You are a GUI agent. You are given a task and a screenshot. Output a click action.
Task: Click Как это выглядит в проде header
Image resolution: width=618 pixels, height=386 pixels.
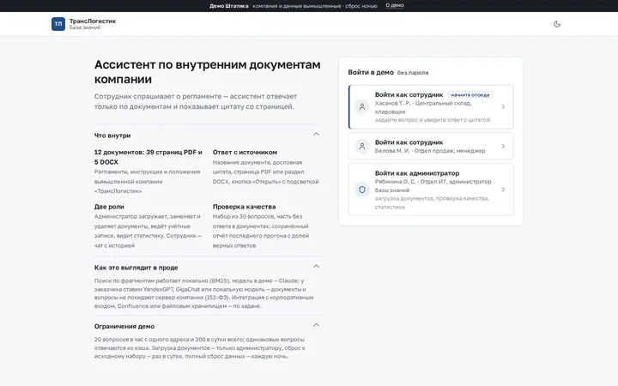pyautogui.click(x=136, y=268)
